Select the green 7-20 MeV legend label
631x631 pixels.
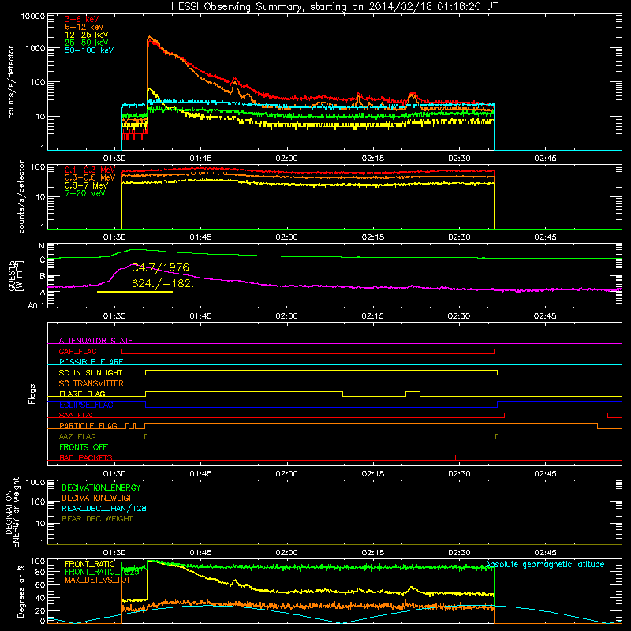coord(85,193)
